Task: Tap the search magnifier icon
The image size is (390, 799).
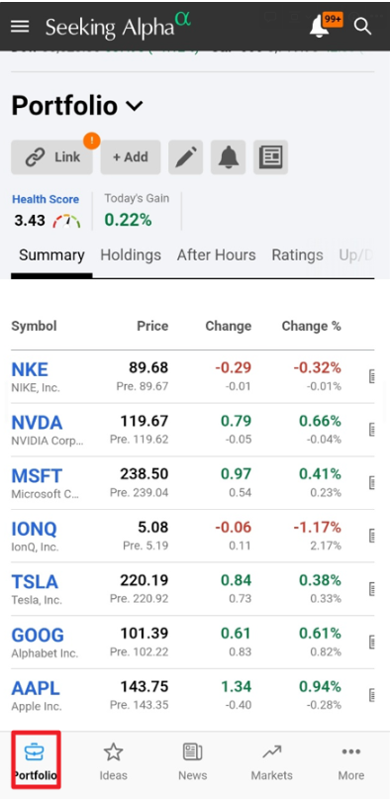Action: (362, 26)
